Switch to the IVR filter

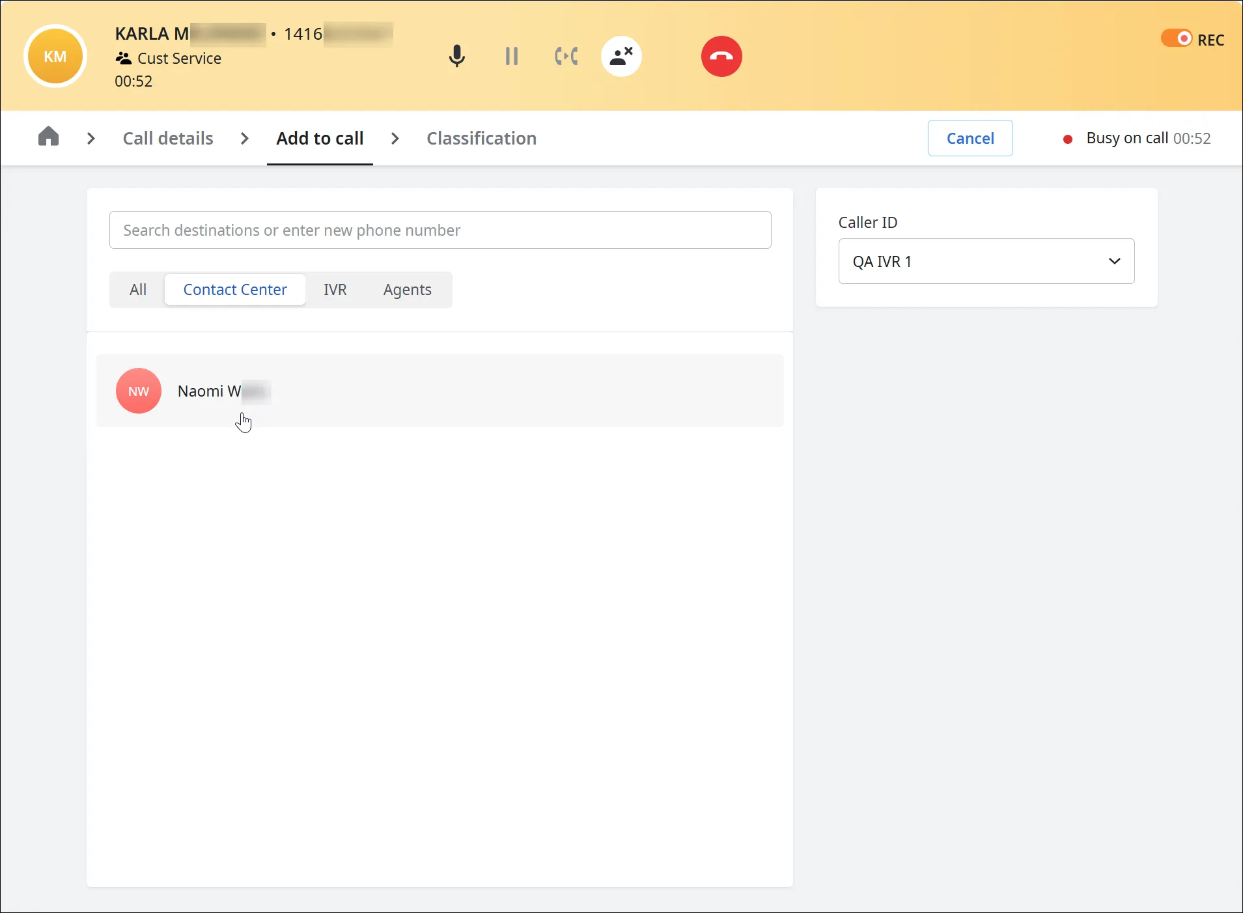click(335, 290)
